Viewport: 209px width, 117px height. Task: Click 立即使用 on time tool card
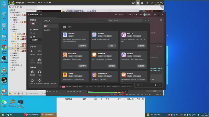point(141,46)
